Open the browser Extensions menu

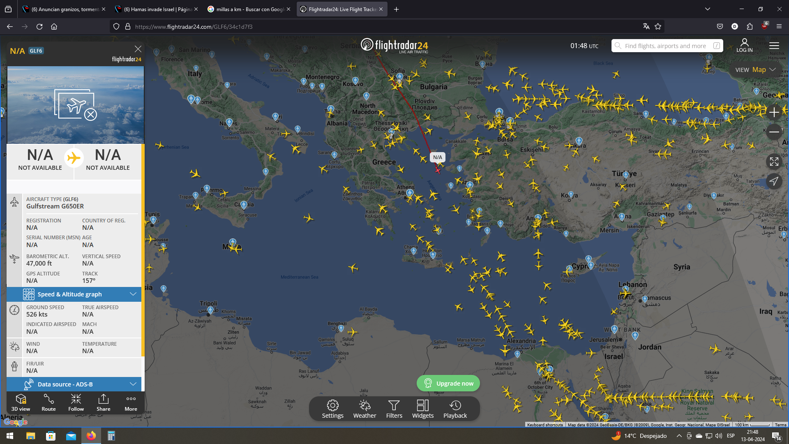(750, 27)
